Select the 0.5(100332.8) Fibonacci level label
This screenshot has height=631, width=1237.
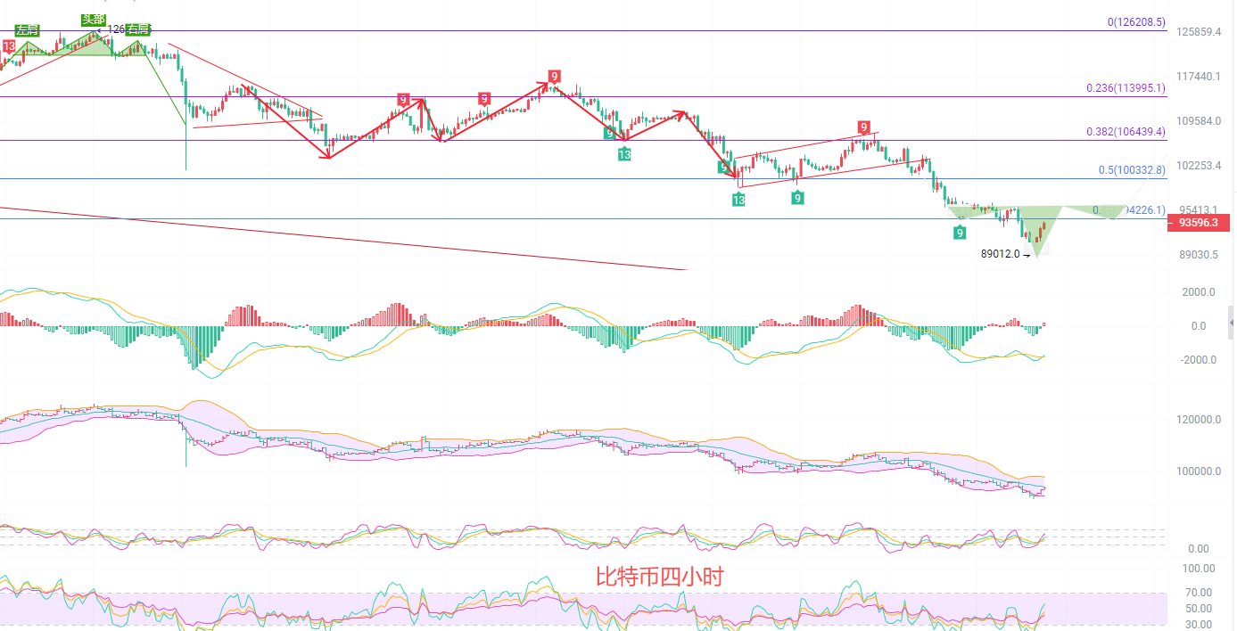(1131, 169)
